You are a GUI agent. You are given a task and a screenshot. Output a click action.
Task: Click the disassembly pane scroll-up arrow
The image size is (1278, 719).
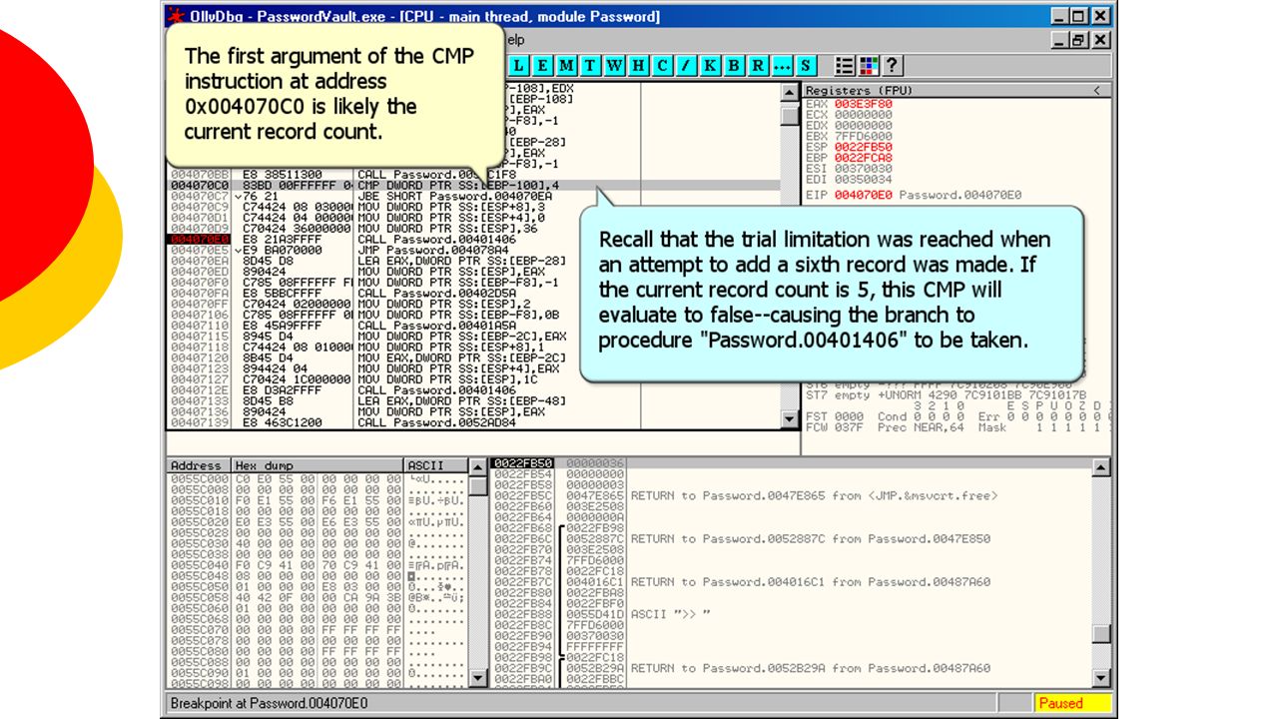tap(789, 92)
